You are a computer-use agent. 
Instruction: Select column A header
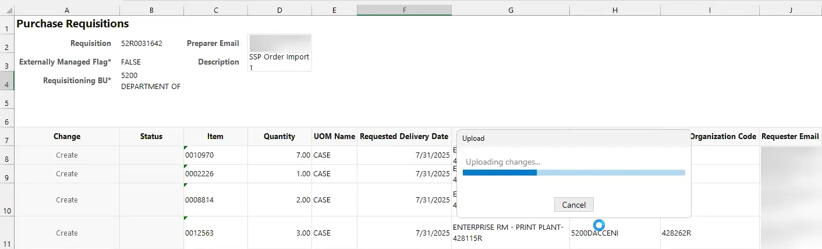coord(67,10)
